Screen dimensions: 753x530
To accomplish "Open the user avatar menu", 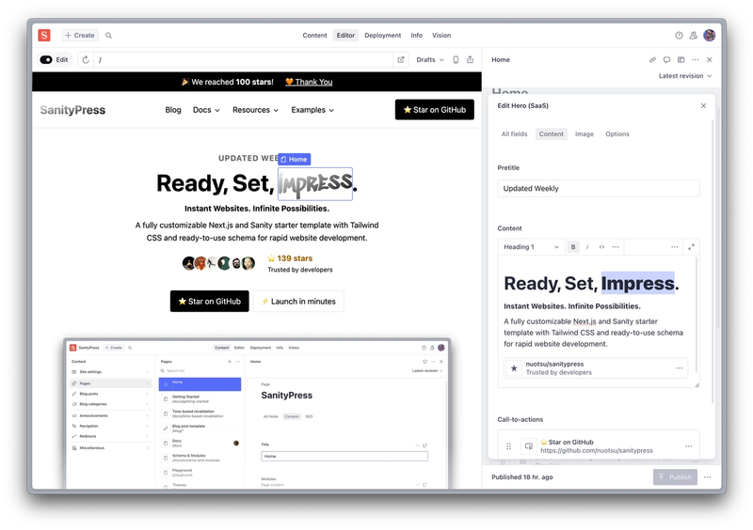I will point(710,35).
